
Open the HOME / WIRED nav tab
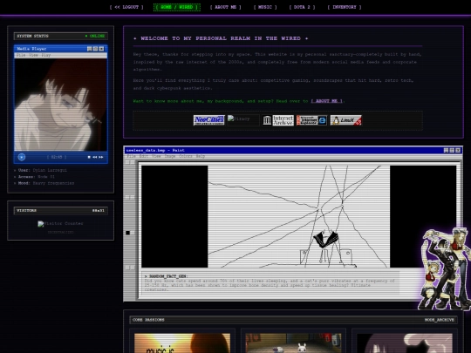176,7
